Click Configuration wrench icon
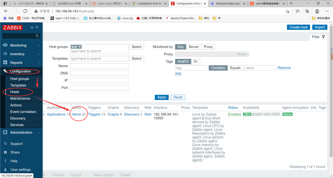333x178 pixels. click(x=5, y=71)
